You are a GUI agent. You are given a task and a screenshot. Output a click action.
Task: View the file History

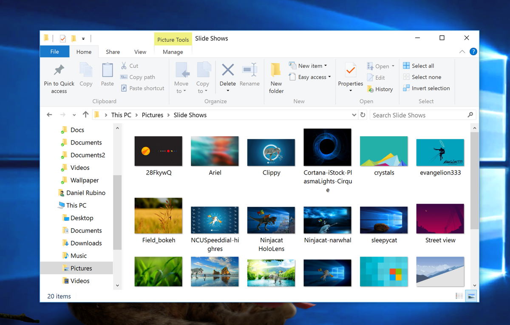[x=380, y=89]
